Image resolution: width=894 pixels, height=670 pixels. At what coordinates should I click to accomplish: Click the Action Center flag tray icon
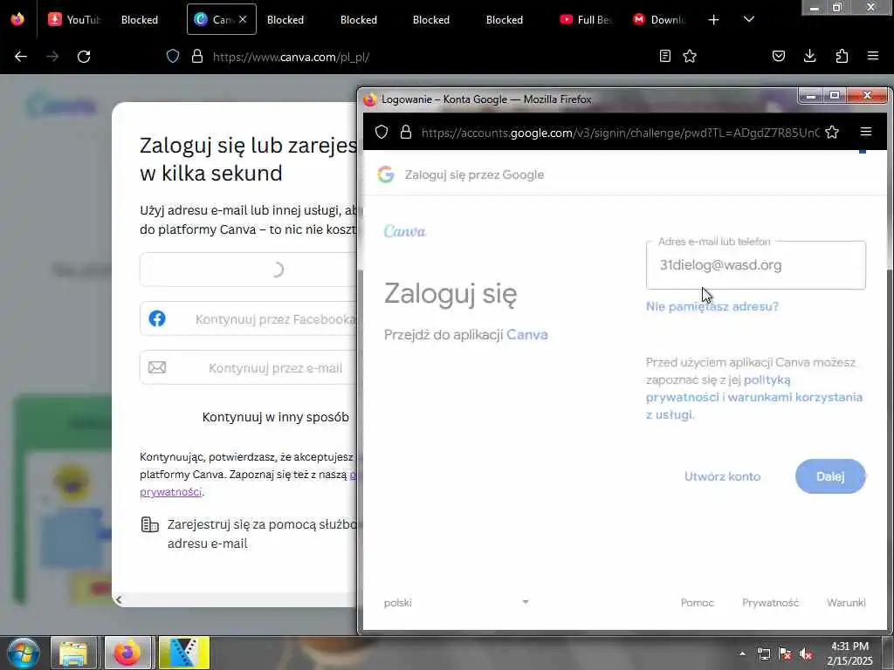[785, 654]
